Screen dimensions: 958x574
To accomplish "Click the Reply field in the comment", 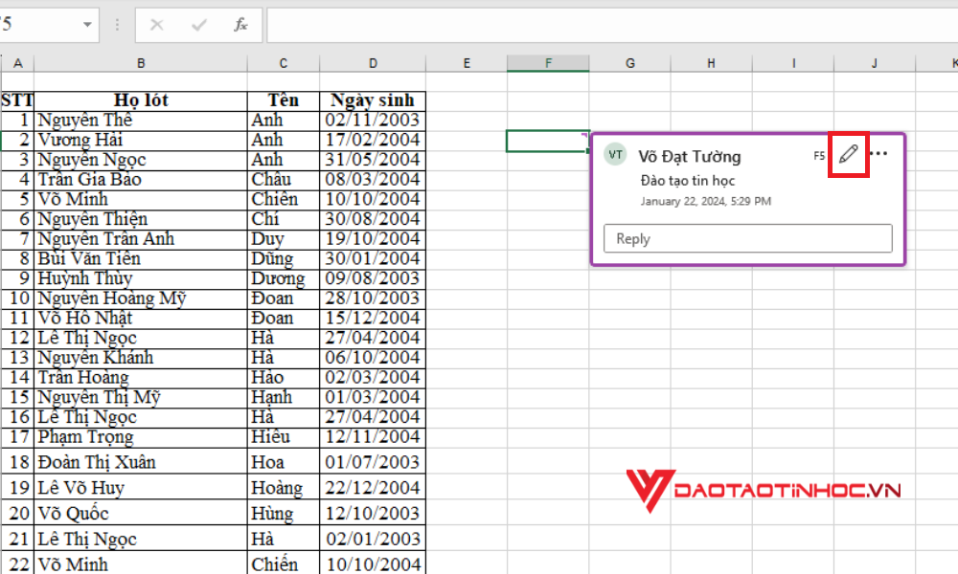I will tap(747, 238).
